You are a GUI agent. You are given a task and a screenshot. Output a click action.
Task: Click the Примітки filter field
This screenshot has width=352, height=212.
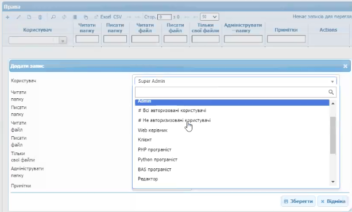286,39
